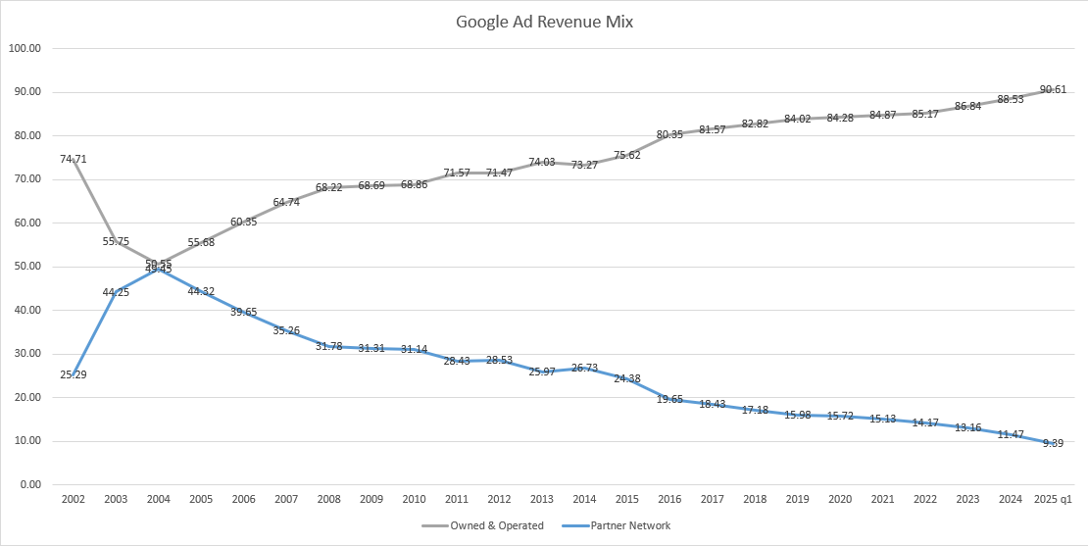Image resolution: width=1088 pixels, height=546 pixels.
Task: Click the 64.74 data label
Action: click(x=286, y=203)
